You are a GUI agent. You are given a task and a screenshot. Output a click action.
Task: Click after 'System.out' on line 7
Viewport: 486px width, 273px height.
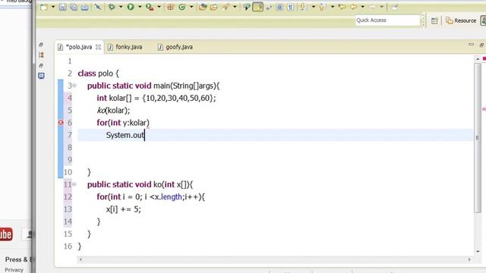(145, 135)
